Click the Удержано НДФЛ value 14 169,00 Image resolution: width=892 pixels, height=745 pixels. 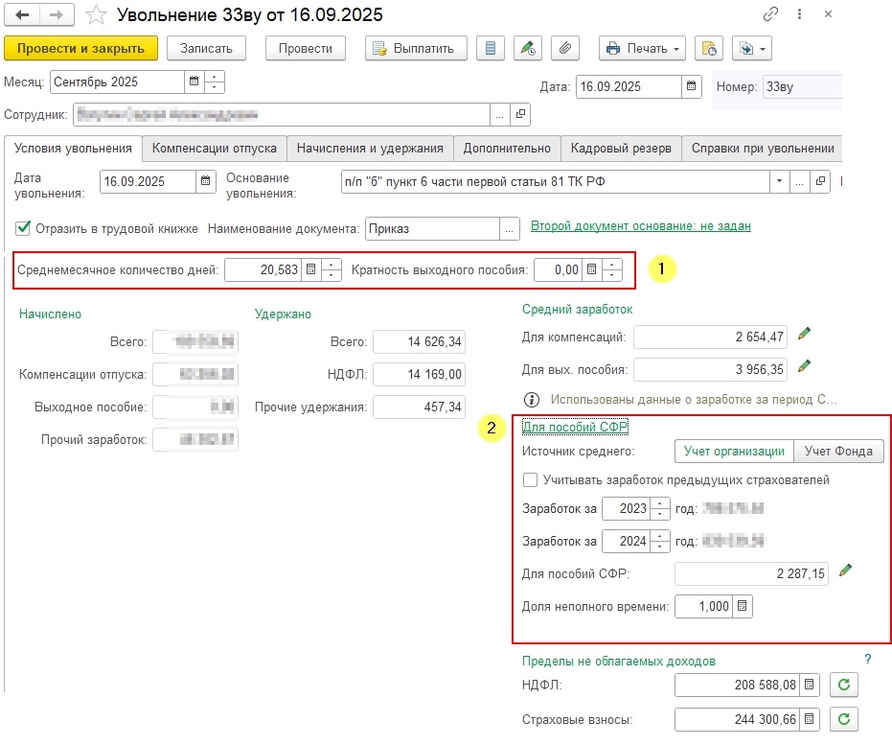coord(420,375)
